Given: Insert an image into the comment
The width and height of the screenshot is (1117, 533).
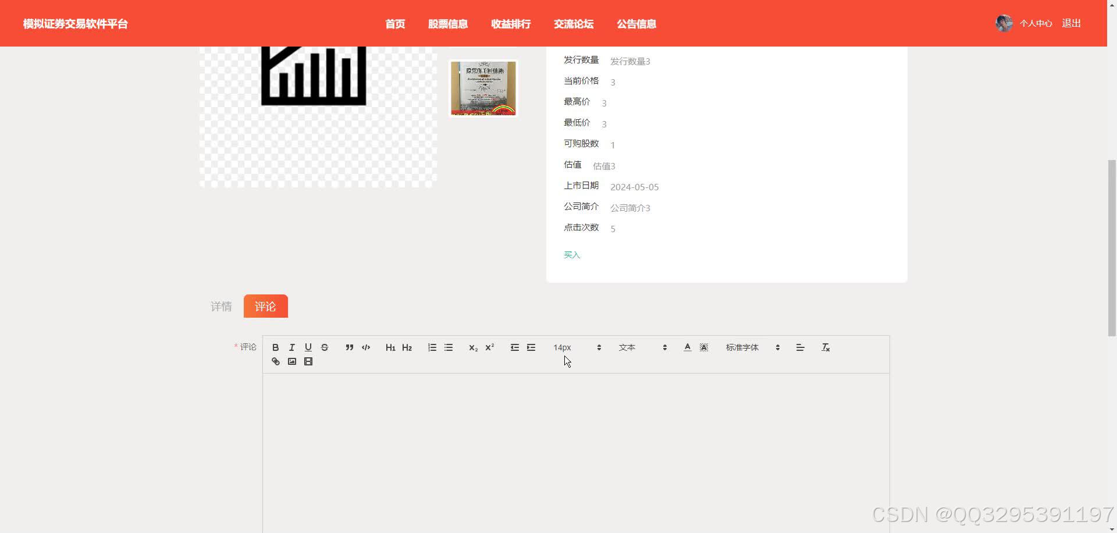Looking at the screenshot, I should click(292, 361).
